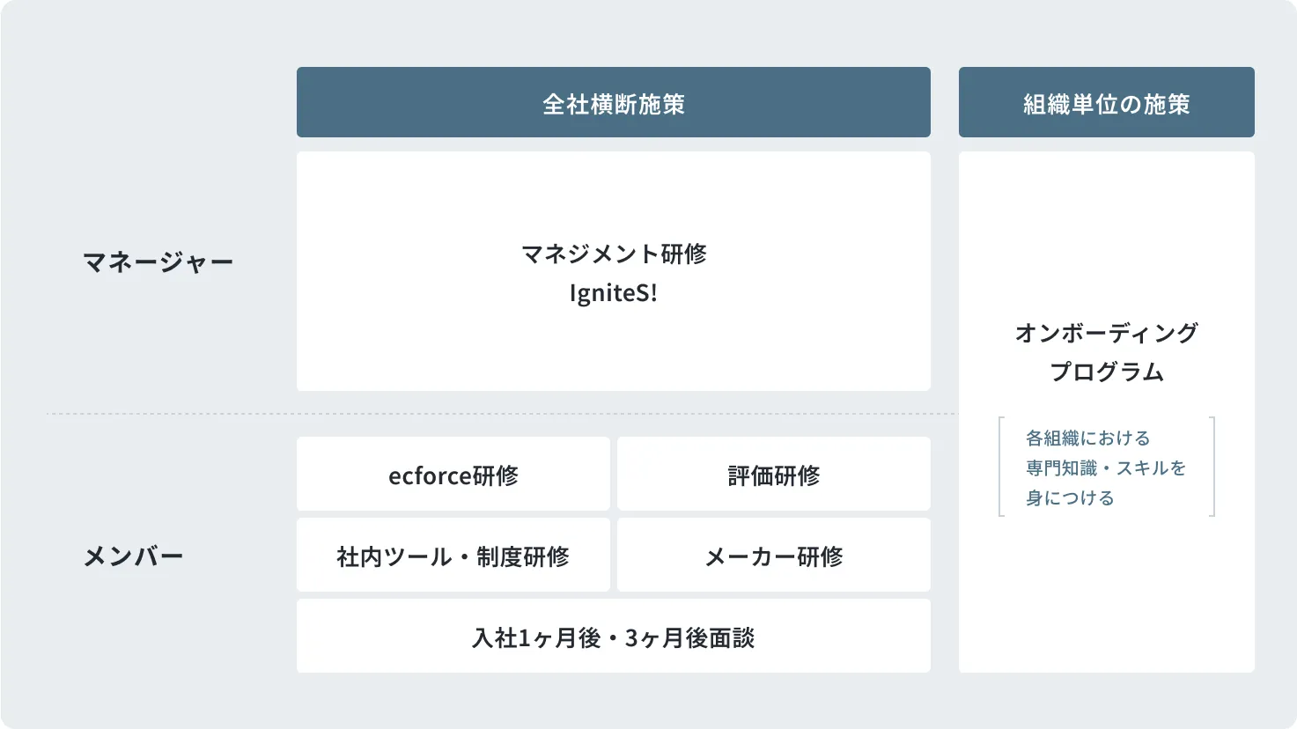Click the プログラム heading line
This screenshot has width=1297, height=729.
1106,372
